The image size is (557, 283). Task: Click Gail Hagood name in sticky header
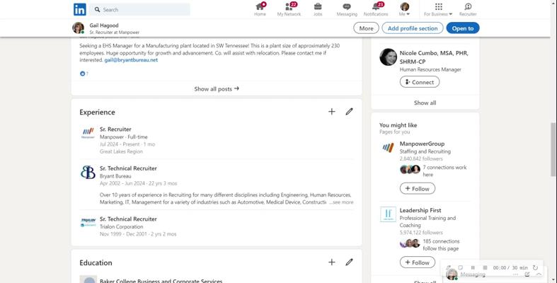(x=104, y=25)
